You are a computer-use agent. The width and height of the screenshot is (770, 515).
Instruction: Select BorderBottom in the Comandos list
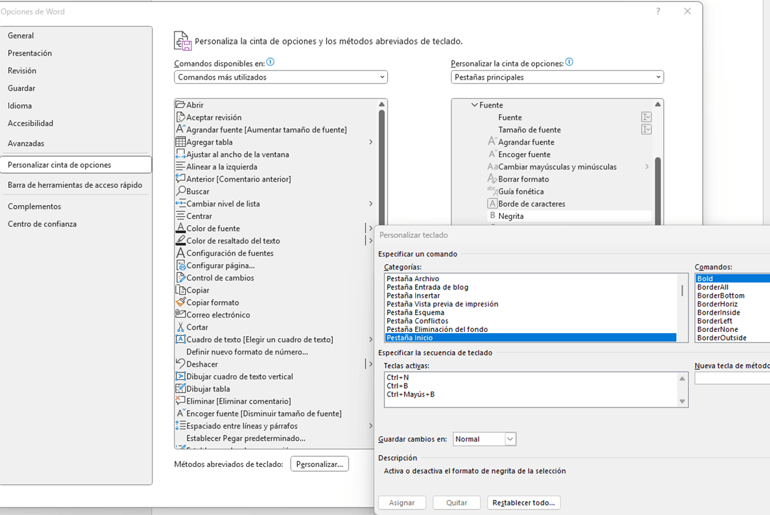(x=733, y=296)
